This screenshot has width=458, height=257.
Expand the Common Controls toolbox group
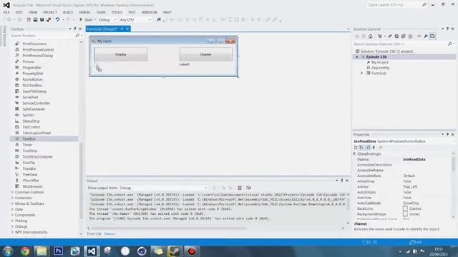pos(13,192)
